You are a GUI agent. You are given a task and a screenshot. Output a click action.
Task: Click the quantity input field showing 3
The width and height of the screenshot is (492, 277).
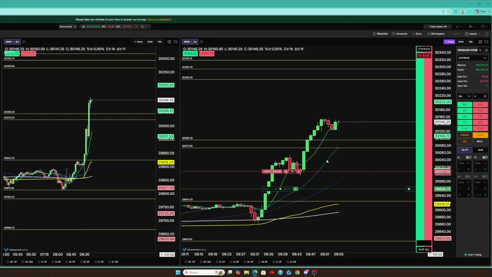(x=480, y=96)
